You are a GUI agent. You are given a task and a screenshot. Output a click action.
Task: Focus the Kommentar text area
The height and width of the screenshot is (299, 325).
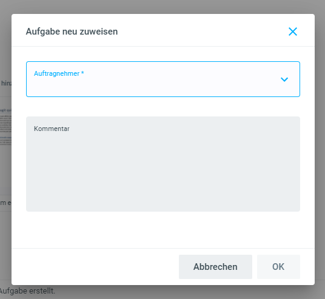click(x=163, y=164)
